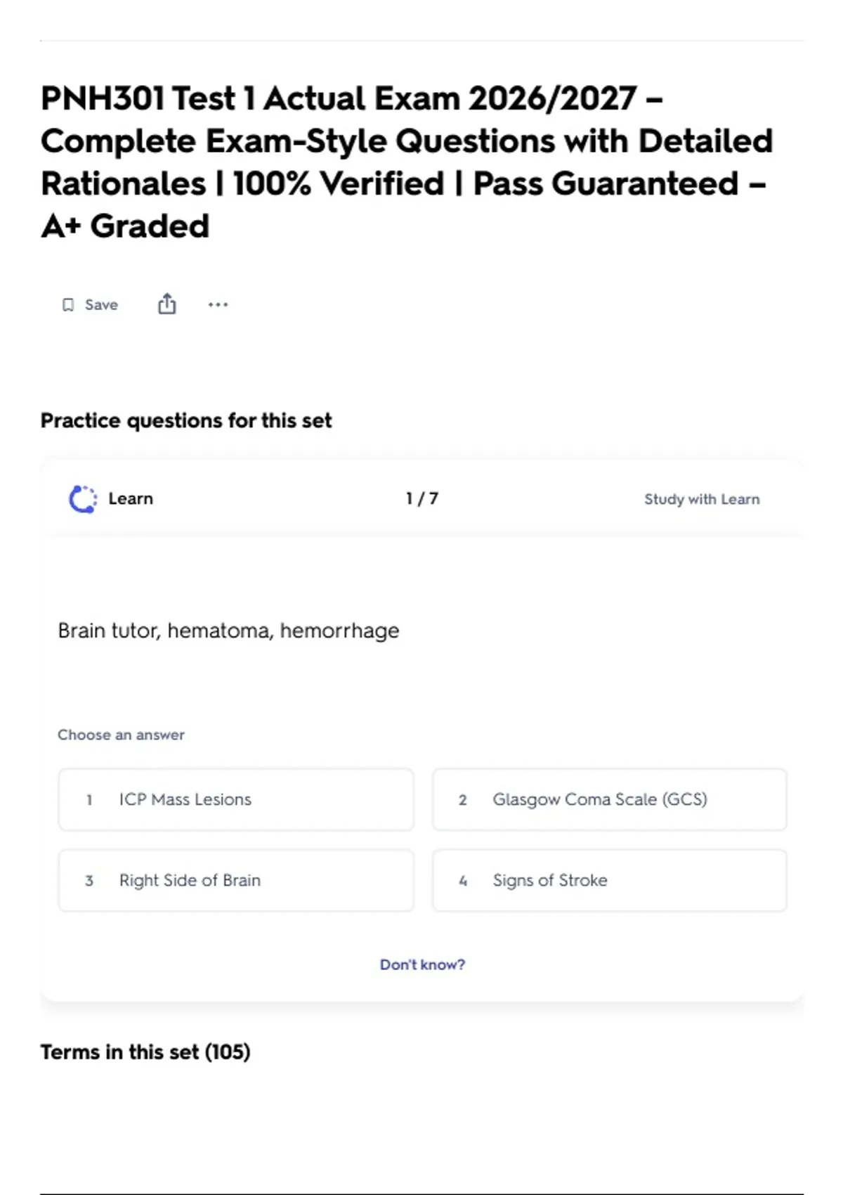Click number 2 badge on the Glasgow option

[x=463, y=800]
